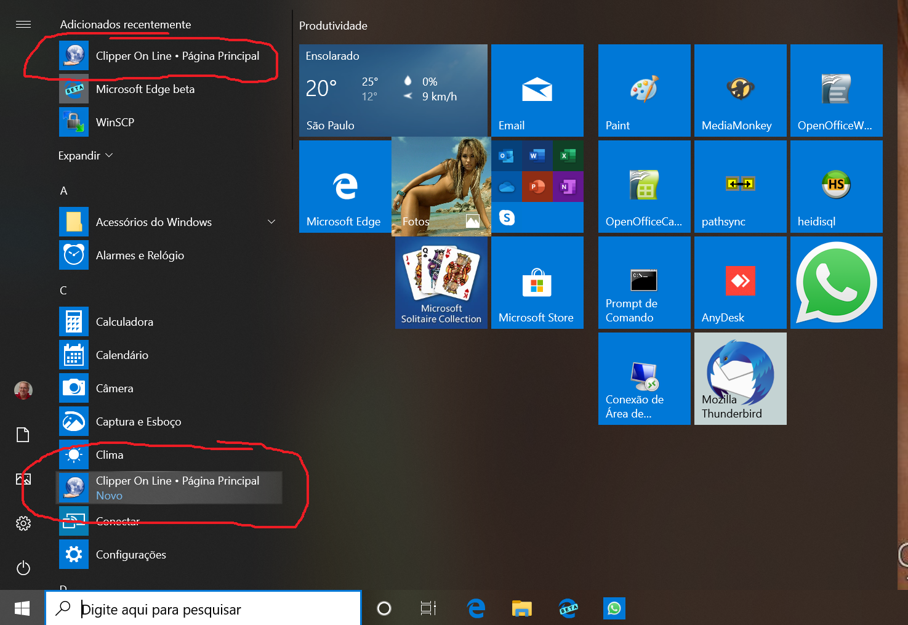
Task: Open Task View from the taskbar
Action: tap(428, 609)
